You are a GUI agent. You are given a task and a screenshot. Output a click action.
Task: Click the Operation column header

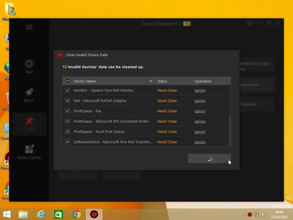coord(203,81)
